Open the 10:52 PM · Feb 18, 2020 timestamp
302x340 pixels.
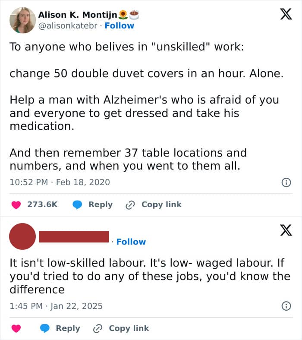60,183
